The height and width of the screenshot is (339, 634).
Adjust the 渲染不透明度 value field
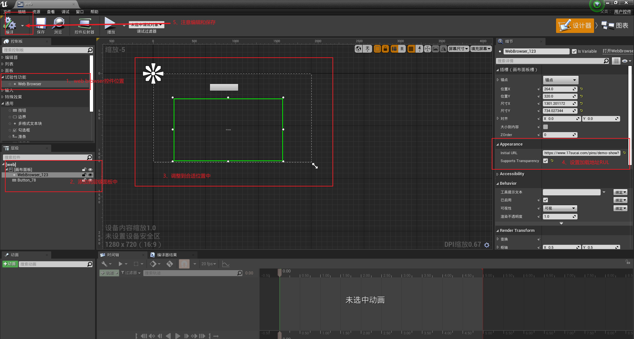(x=560, y=216)
